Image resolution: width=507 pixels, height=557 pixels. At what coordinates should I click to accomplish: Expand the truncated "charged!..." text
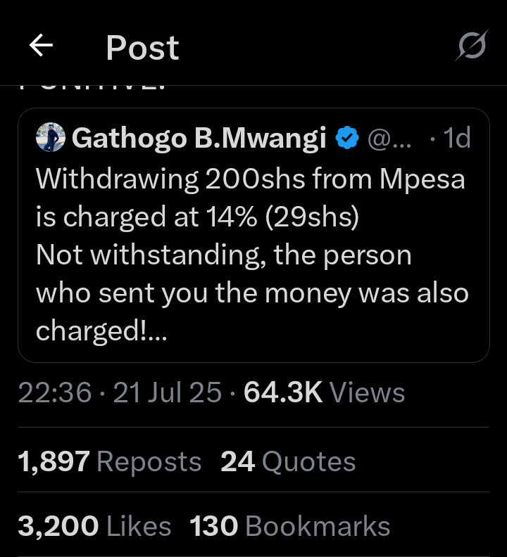tap(101, 330)
